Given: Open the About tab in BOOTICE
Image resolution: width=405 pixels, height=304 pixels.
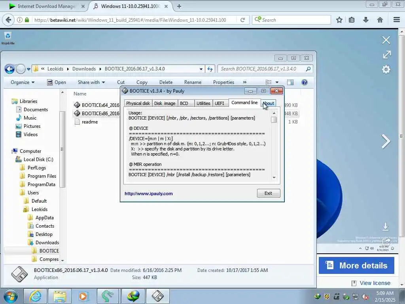Looking at the screenshot, I should pyautogui.click(x=269, y=103).
